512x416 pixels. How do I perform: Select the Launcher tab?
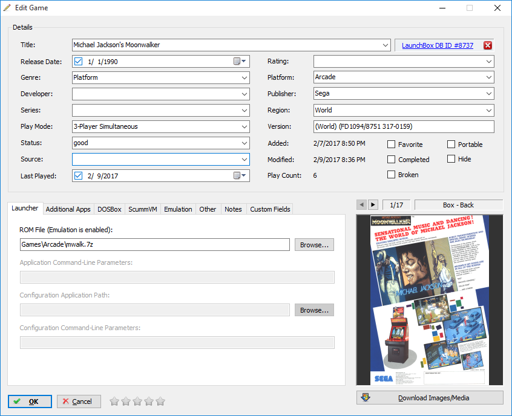pyautogui.click(x=25, y=208)
